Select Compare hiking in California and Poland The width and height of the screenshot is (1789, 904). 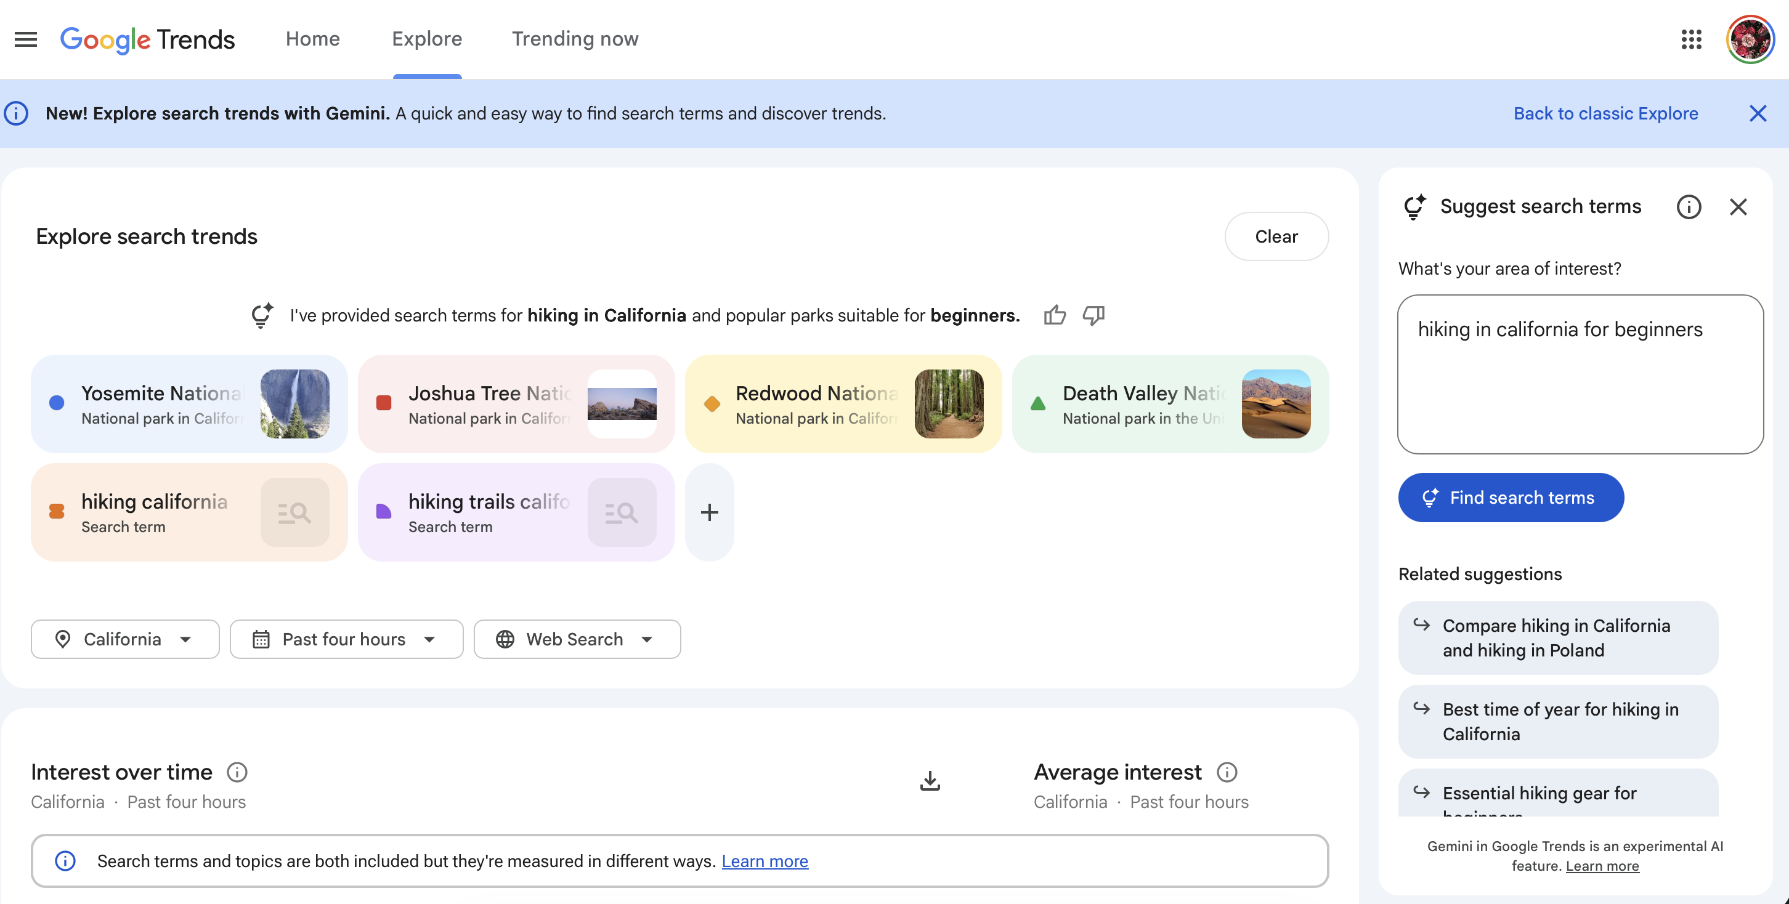point(1559,637)
